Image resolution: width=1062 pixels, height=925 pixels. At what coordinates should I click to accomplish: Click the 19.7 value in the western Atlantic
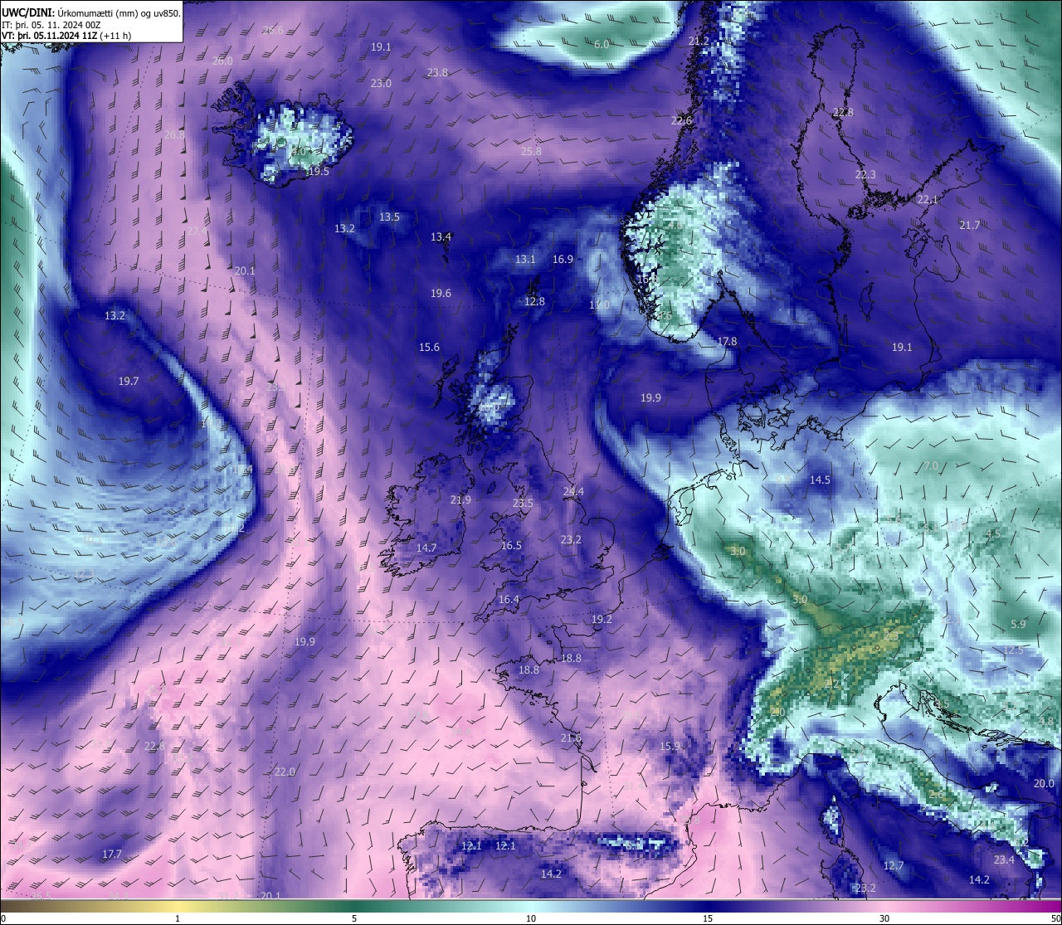129,381
